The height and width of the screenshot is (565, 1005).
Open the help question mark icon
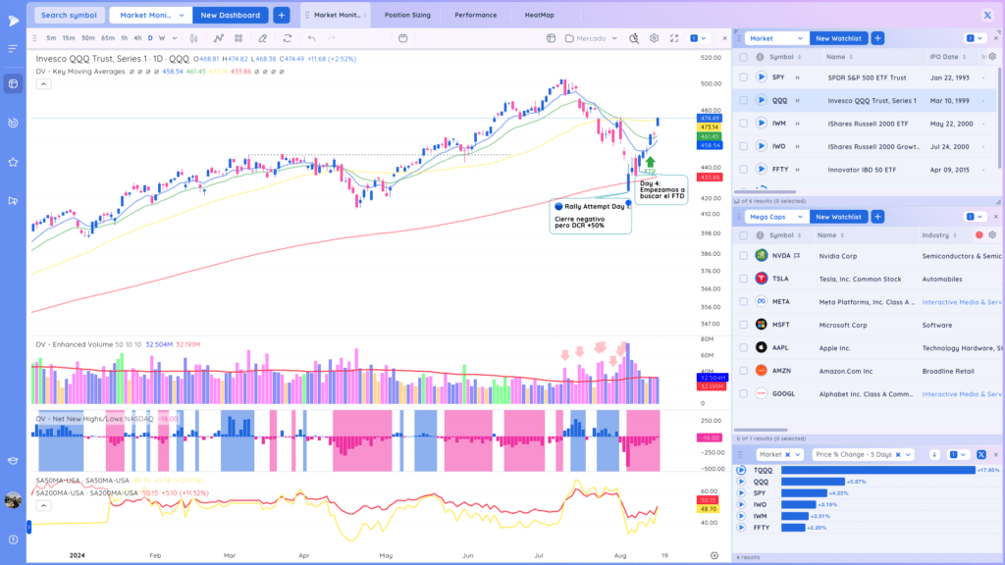13,539
